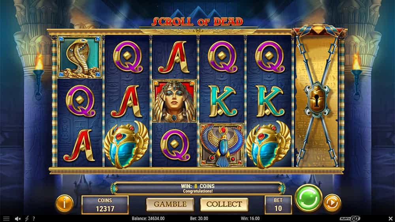
Task: Mute the game sound speaker icon
Action: click(18, 219)
